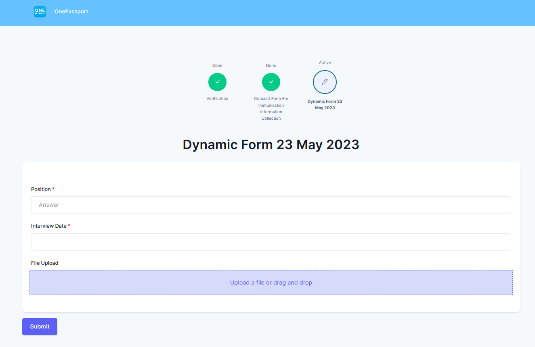The image size is (535, 347).
Task: Open the Interview Date field
Action: point(271,242)
